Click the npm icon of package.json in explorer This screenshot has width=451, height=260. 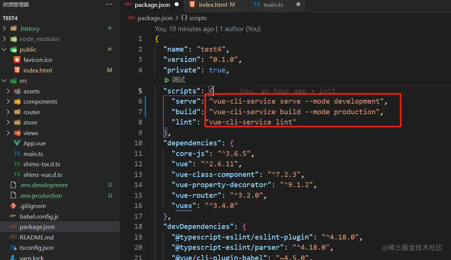13,227
